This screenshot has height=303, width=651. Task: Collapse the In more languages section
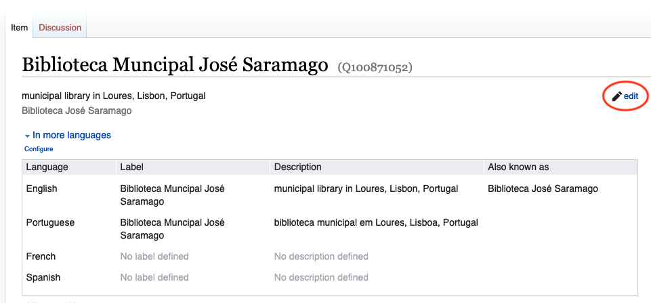[68, 135]
